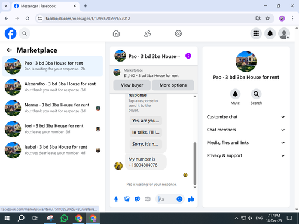This screenshot has width=299, height=224.
Task: Click the chat header house avatar
Action: (120, 56)
